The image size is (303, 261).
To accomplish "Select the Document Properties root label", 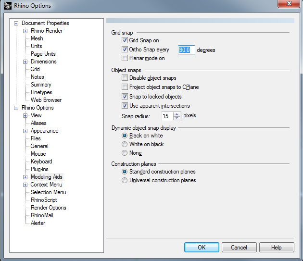I will [45, 23].
